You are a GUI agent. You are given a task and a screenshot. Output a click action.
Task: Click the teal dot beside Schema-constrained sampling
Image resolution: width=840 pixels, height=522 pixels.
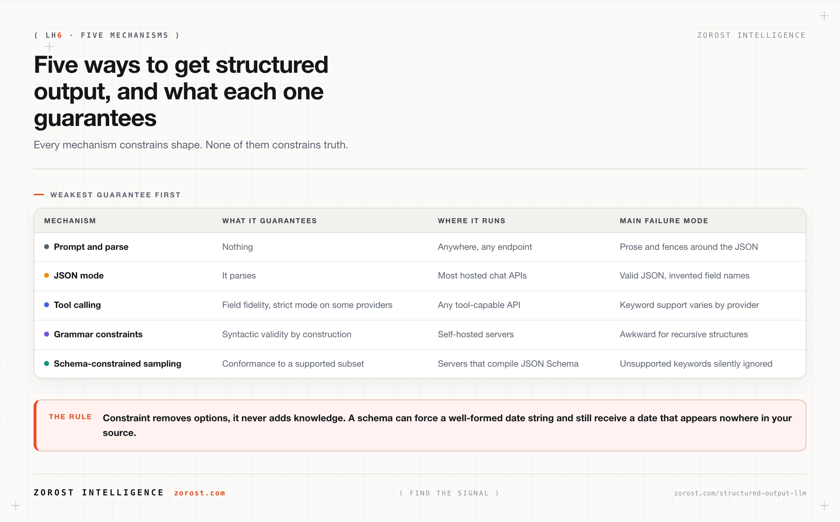click(47, 364)
